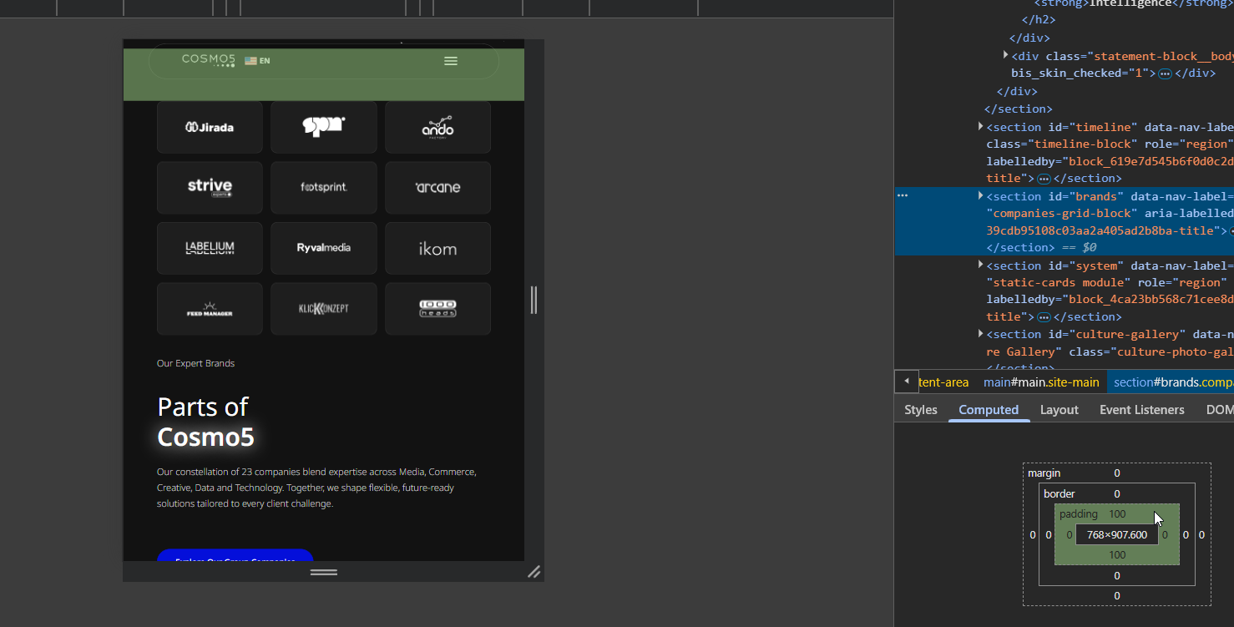Click the ellipsis badge in the timeline section
Screen dimensions: 1234x627
[1044, 179]
